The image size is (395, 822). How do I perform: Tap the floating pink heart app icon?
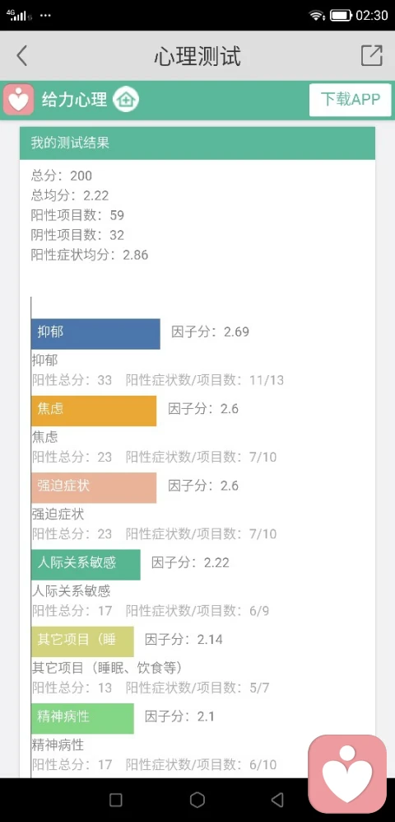tap(347, 774)
